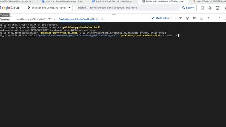The width and height of the screenshot is (226, 127).
Task: Open the Cloud Shell activation icon
Action: click(202, 8)
